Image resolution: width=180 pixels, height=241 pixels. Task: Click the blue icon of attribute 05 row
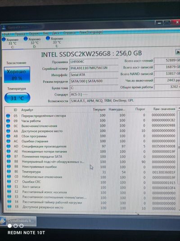pos(8,116)
